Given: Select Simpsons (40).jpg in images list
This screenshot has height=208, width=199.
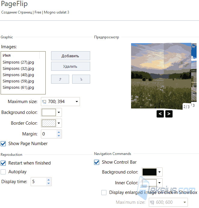Looking at the screenshot, I should click(18, 75).
